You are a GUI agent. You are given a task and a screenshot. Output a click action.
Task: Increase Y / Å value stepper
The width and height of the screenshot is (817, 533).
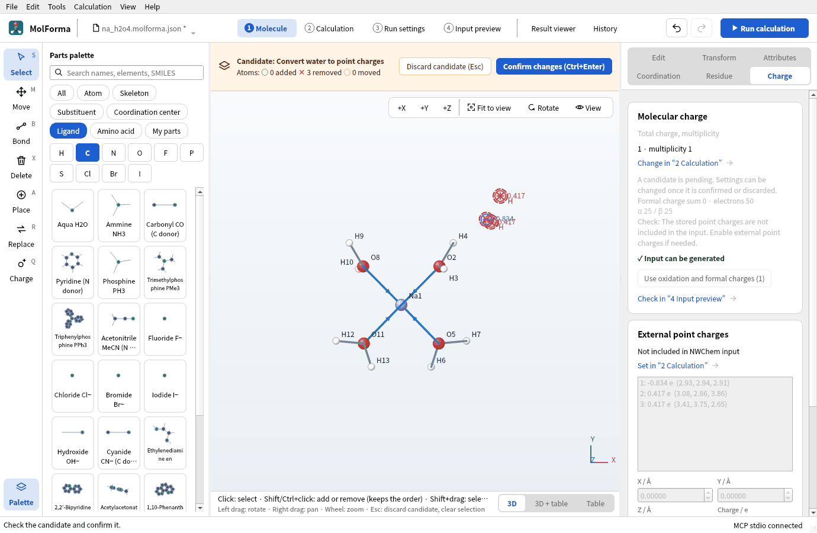(x=788, y=493)
